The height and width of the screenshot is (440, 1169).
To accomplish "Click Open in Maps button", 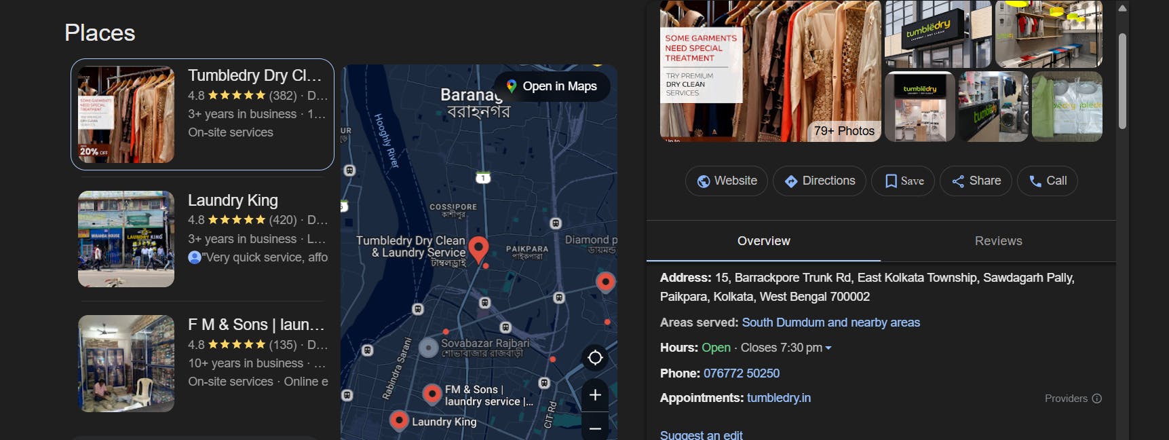I will [x=552, y=86].
